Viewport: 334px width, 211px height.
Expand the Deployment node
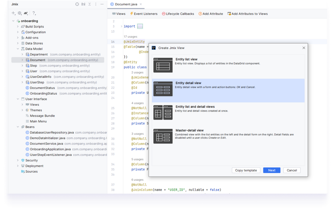click(x=18, y=166)
